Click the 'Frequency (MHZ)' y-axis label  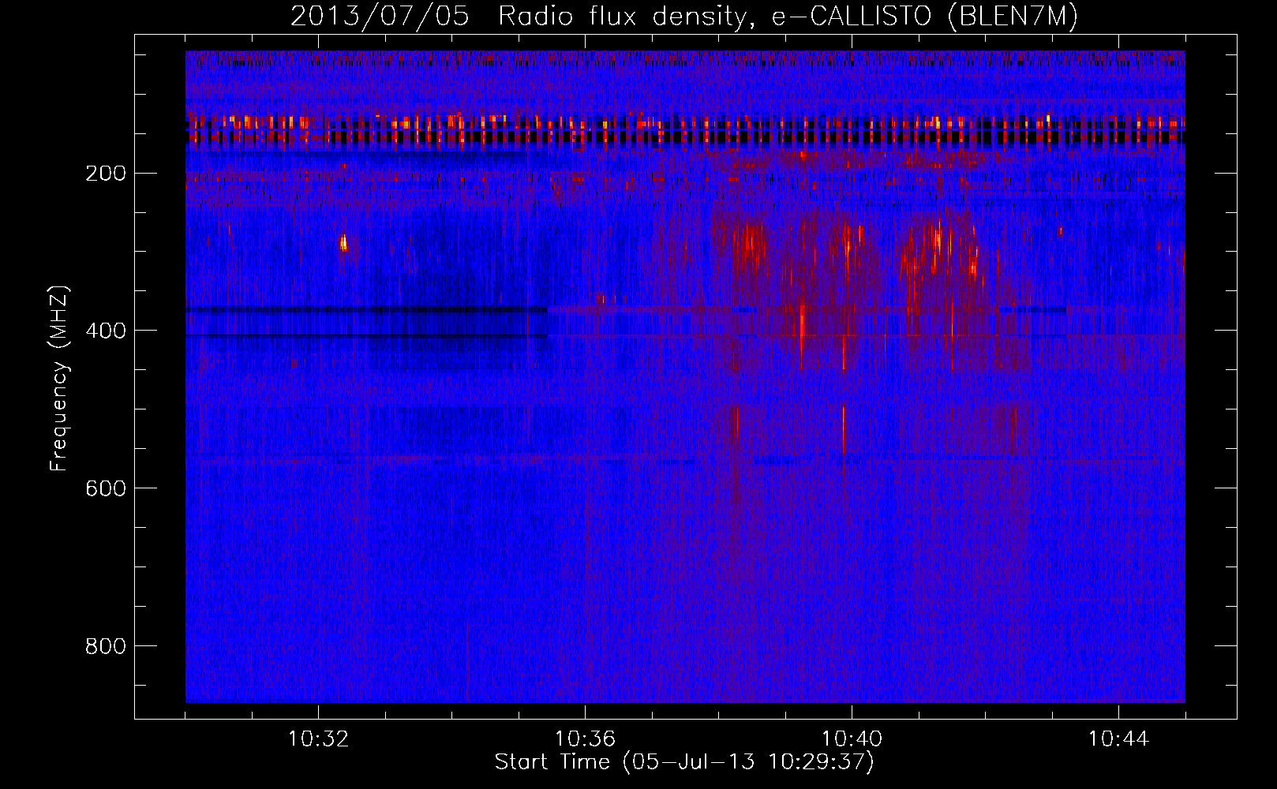click(x=59, y=379)
